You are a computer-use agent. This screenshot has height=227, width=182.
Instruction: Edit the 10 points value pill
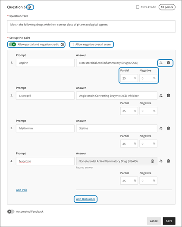(x=167, y=7)
